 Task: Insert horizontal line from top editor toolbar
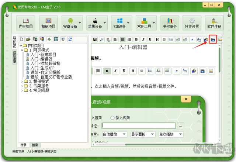click(x=164, y=39)
